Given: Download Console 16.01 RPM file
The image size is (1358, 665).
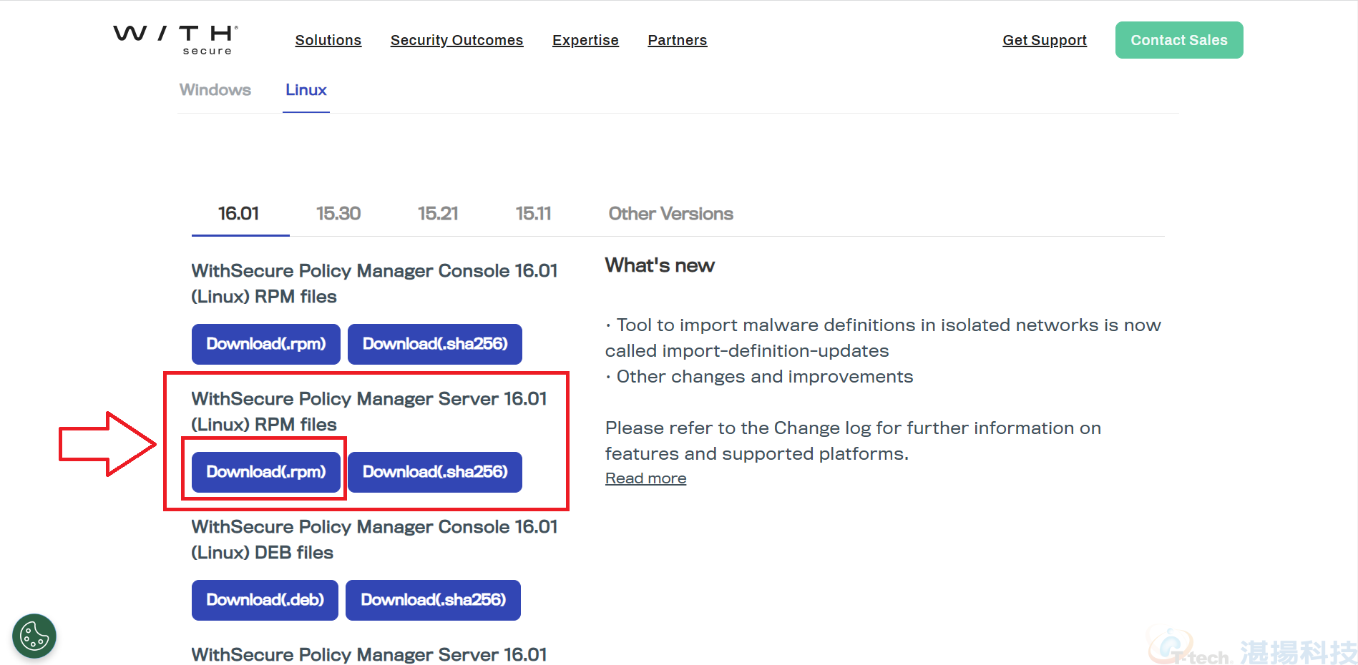Looking at the screenshot, I should click(266, 344).
